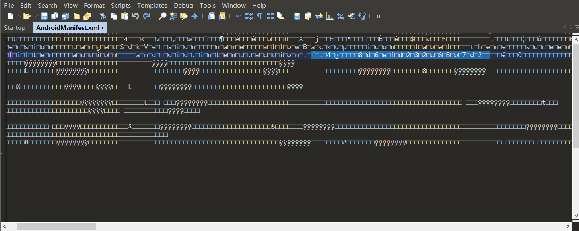Screen dimensions: 579x231
Task: Switch to the Startup tab
Action: coord(15,28)
